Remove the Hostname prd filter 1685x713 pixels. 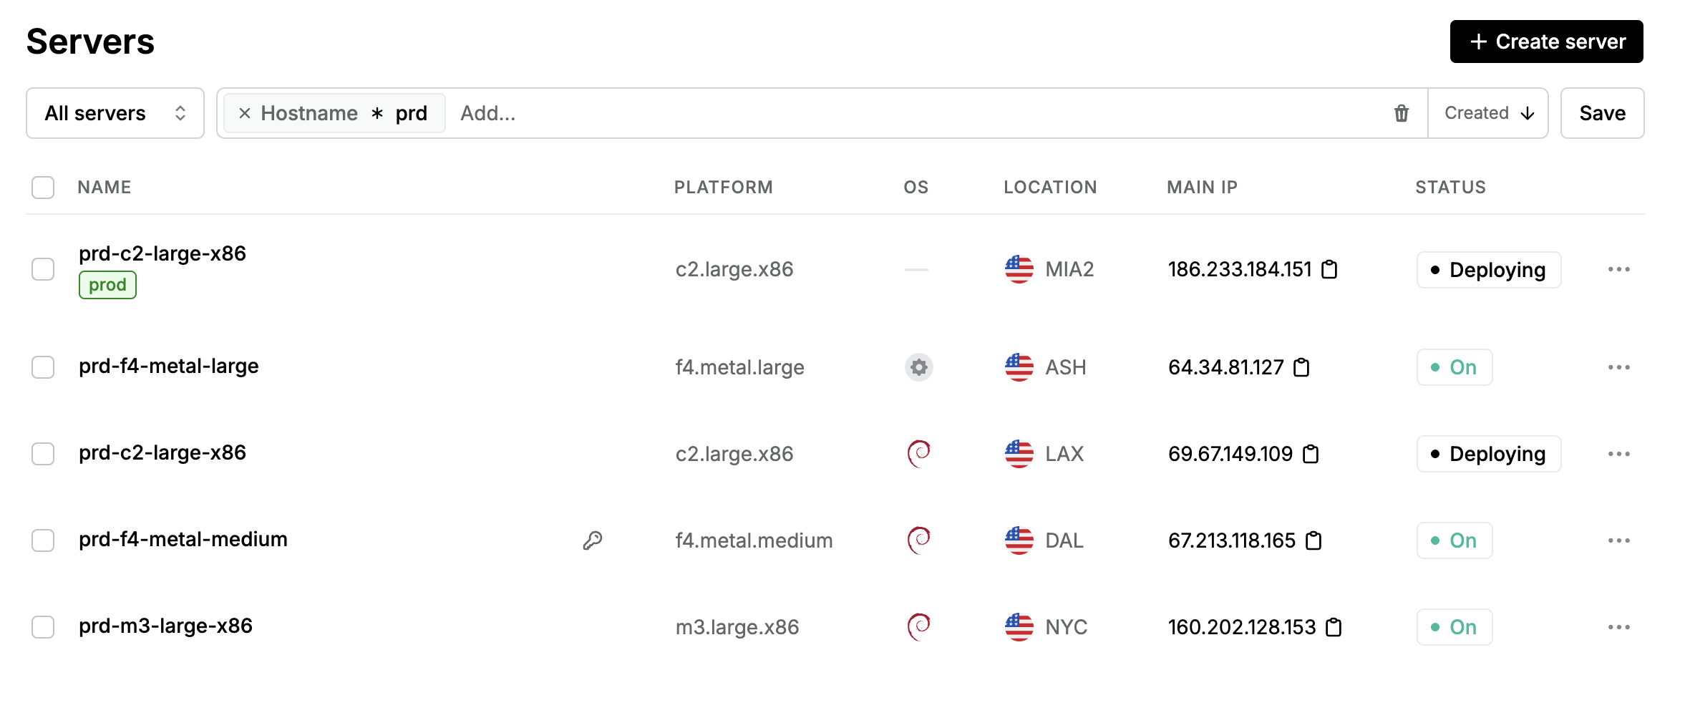[245, 113]
